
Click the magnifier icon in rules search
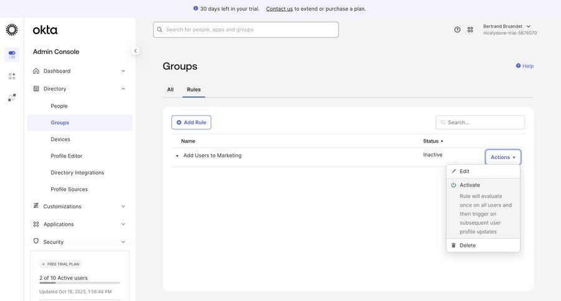pyautogui.click(x=443, y=122)
